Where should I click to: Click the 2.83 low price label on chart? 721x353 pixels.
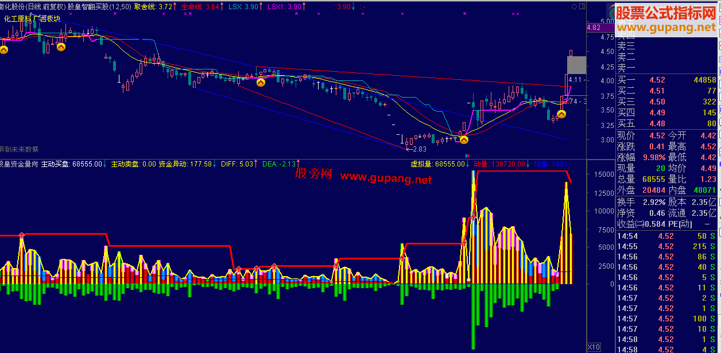419,149
